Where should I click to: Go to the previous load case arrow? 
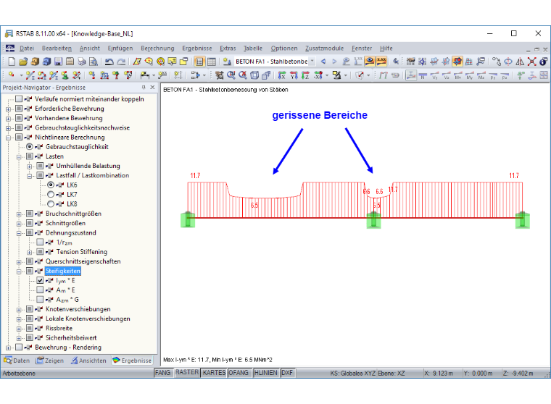coord(323,62)
